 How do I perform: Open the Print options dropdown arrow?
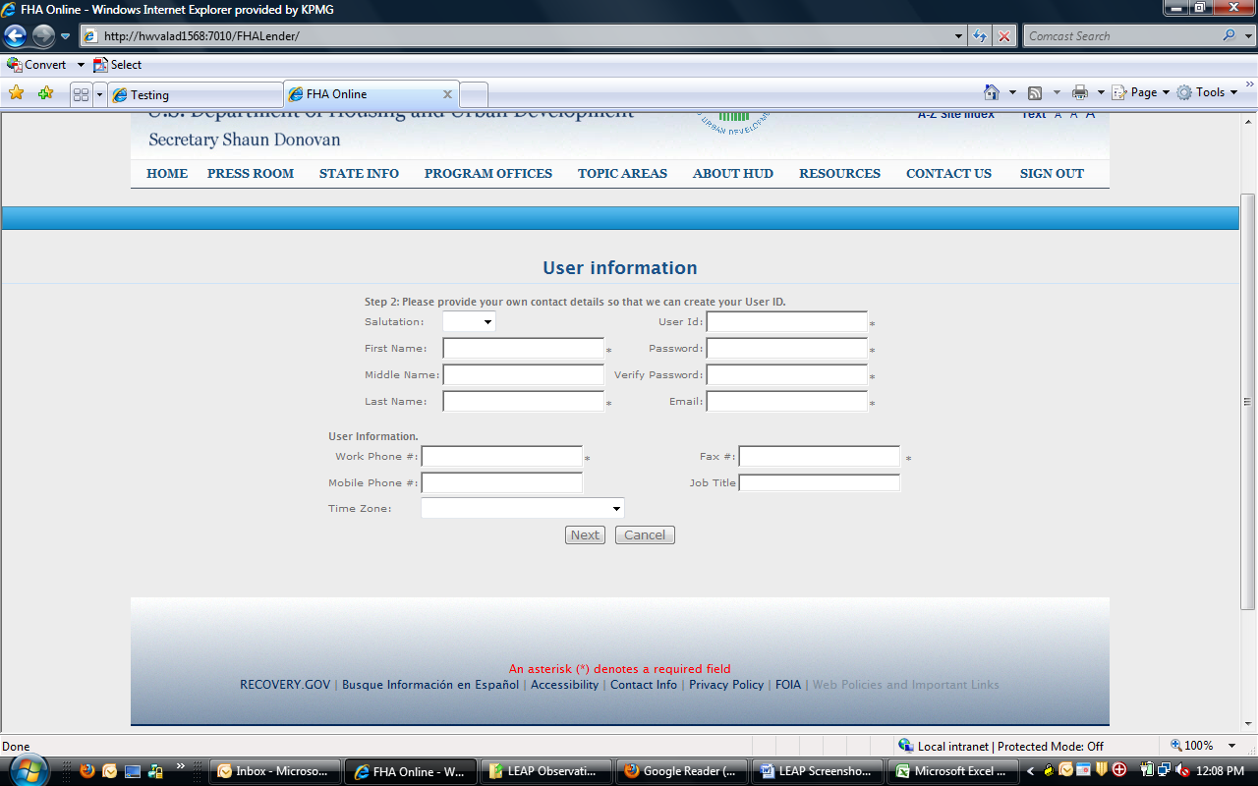pyautogui.click(x=1101, y=92)
